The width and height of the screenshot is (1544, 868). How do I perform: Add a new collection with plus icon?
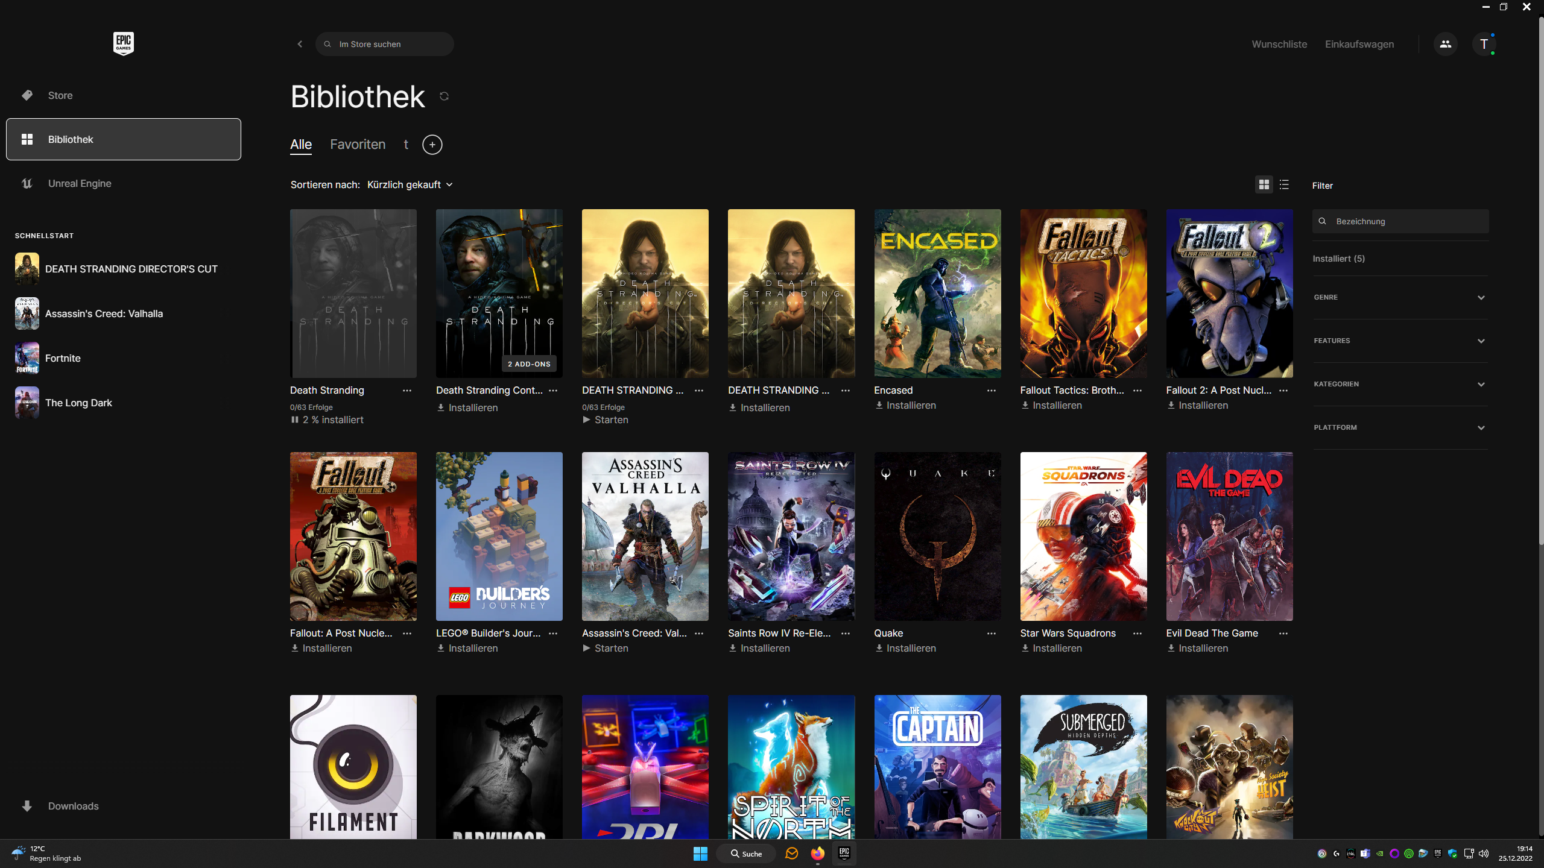432,145
